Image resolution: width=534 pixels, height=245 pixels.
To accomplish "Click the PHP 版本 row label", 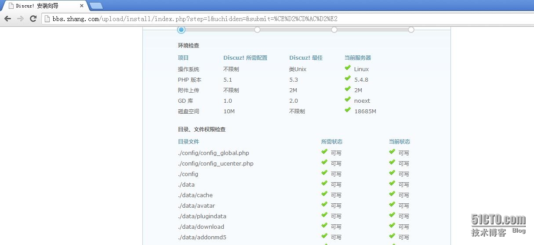I will pyautogui.click(x=190, y=80).
